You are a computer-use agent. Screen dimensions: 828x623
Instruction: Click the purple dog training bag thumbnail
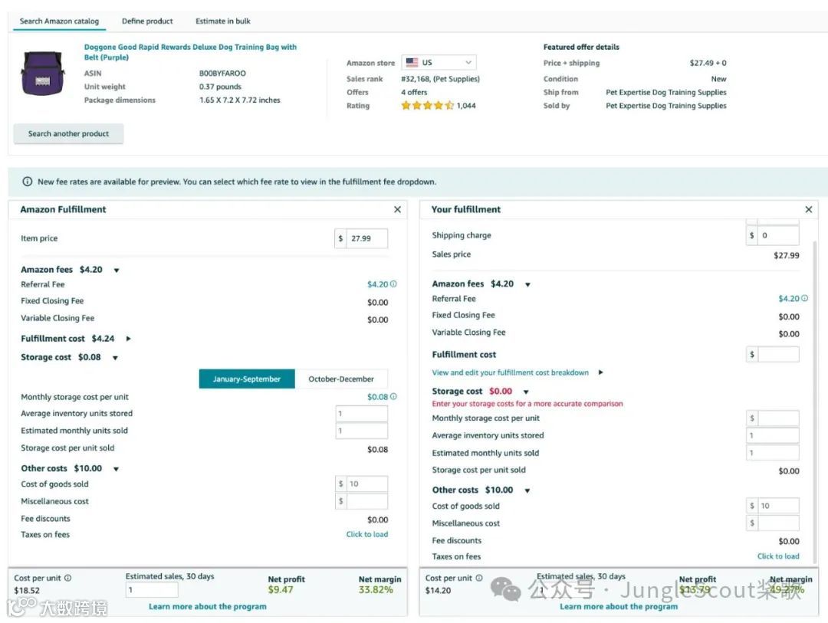pos(43,73)
